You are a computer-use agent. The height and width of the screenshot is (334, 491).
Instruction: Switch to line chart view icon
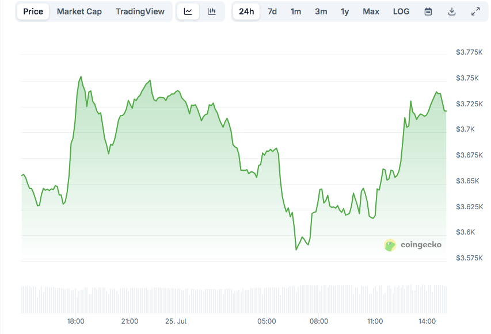point(188,11)
